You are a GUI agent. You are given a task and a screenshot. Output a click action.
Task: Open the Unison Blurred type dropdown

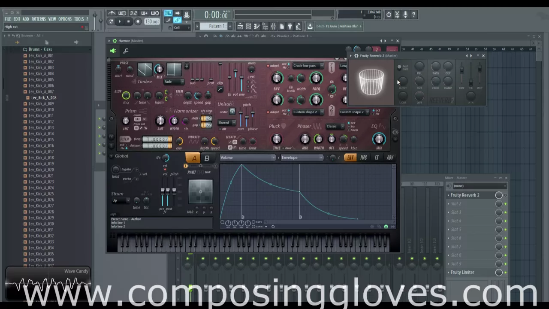pyautogui.click(x=226, y=123)
